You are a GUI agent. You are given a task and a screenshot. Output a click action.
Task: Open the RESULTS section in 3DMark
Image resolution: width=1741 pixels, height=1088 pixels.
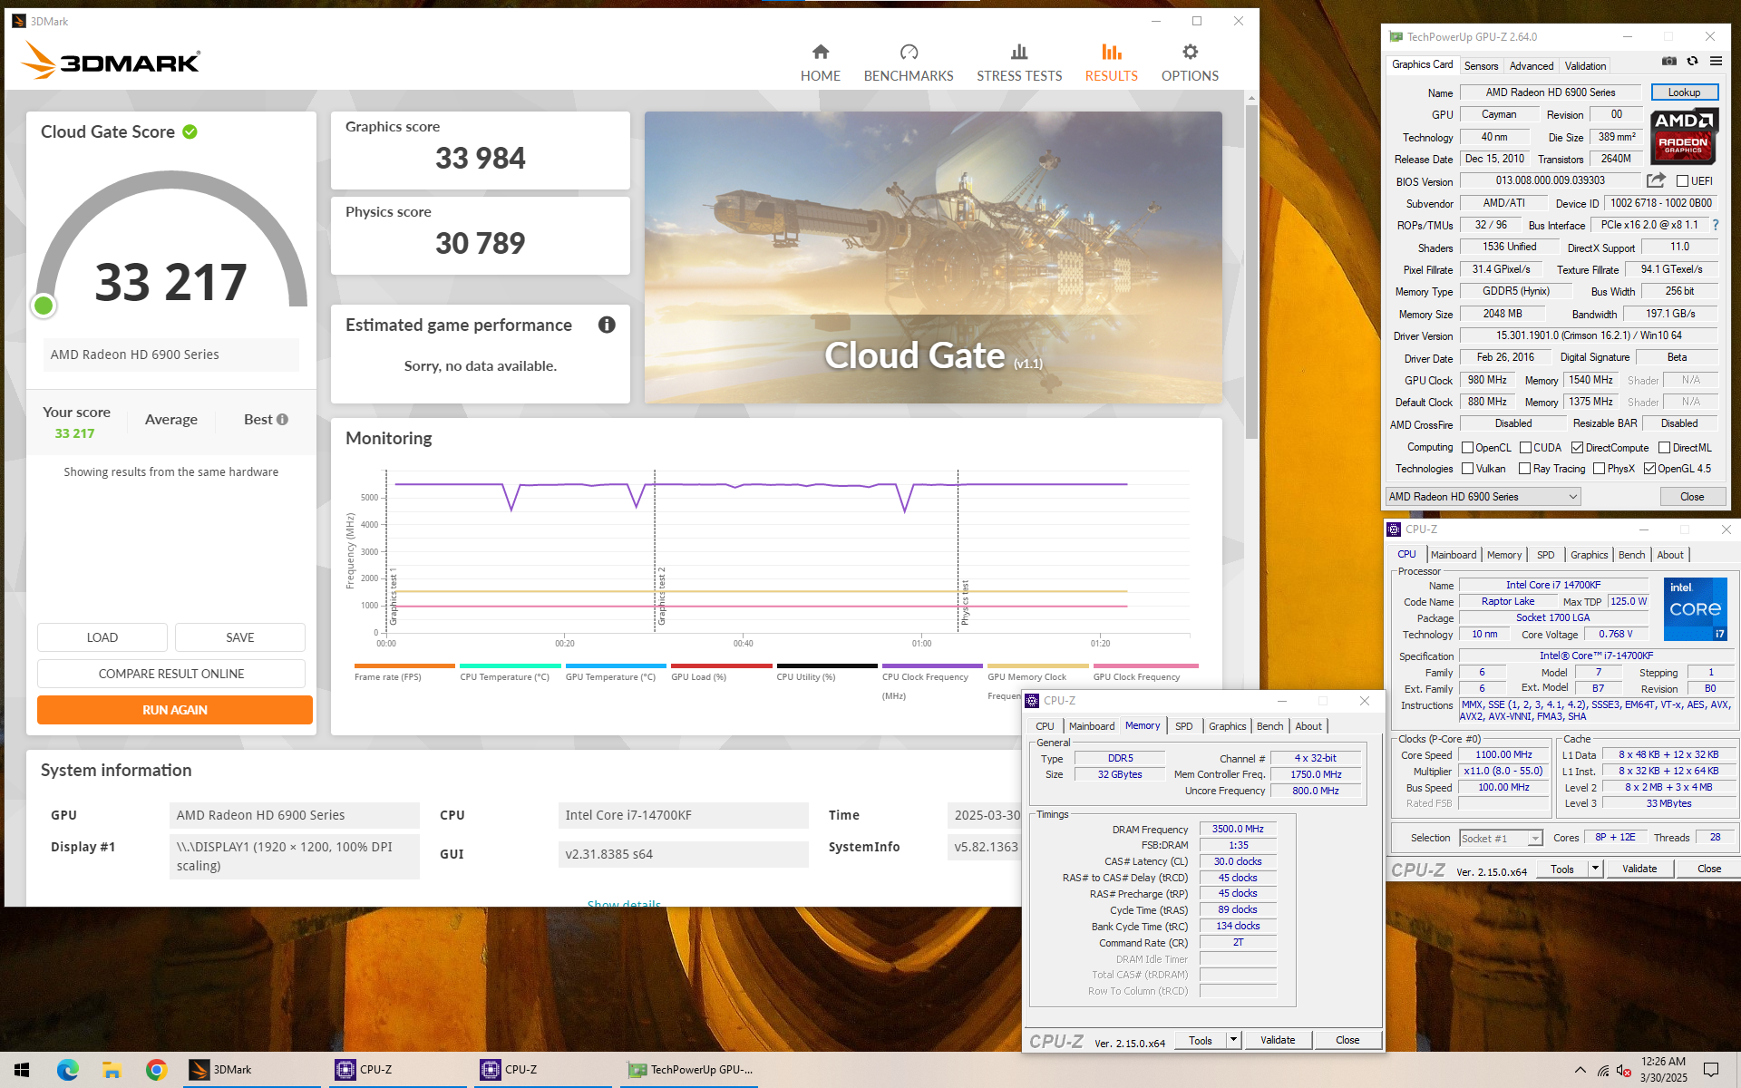[1111, 63]
